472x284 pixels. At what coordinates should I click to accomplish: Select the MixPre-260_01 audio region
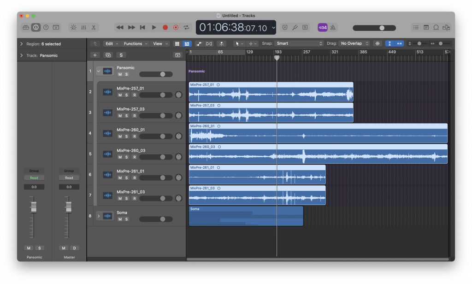pyautogui.click(x=318, y=133)
